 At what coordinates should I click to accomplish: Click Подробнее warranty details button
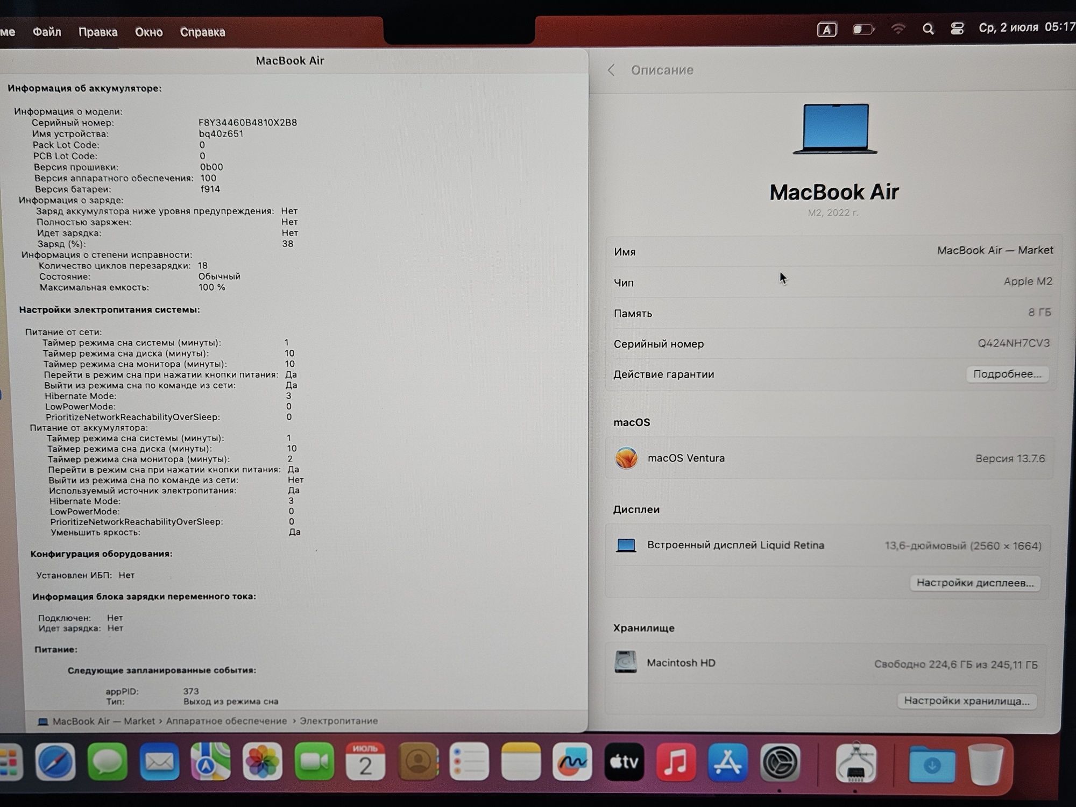point(1007,374)
